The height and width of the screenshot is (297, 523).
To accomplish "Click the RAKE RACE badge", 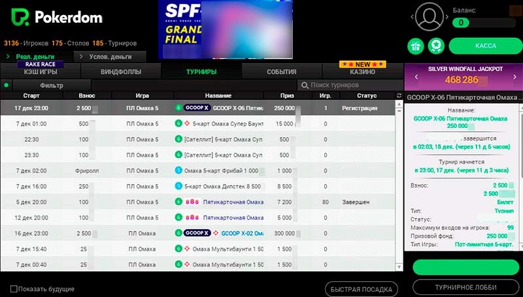I will point(41,64).
